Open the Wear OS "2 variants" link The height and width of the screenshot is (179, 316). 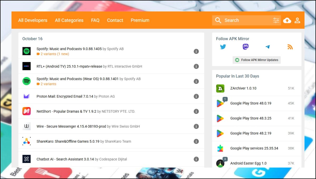(x=46, y=84)
